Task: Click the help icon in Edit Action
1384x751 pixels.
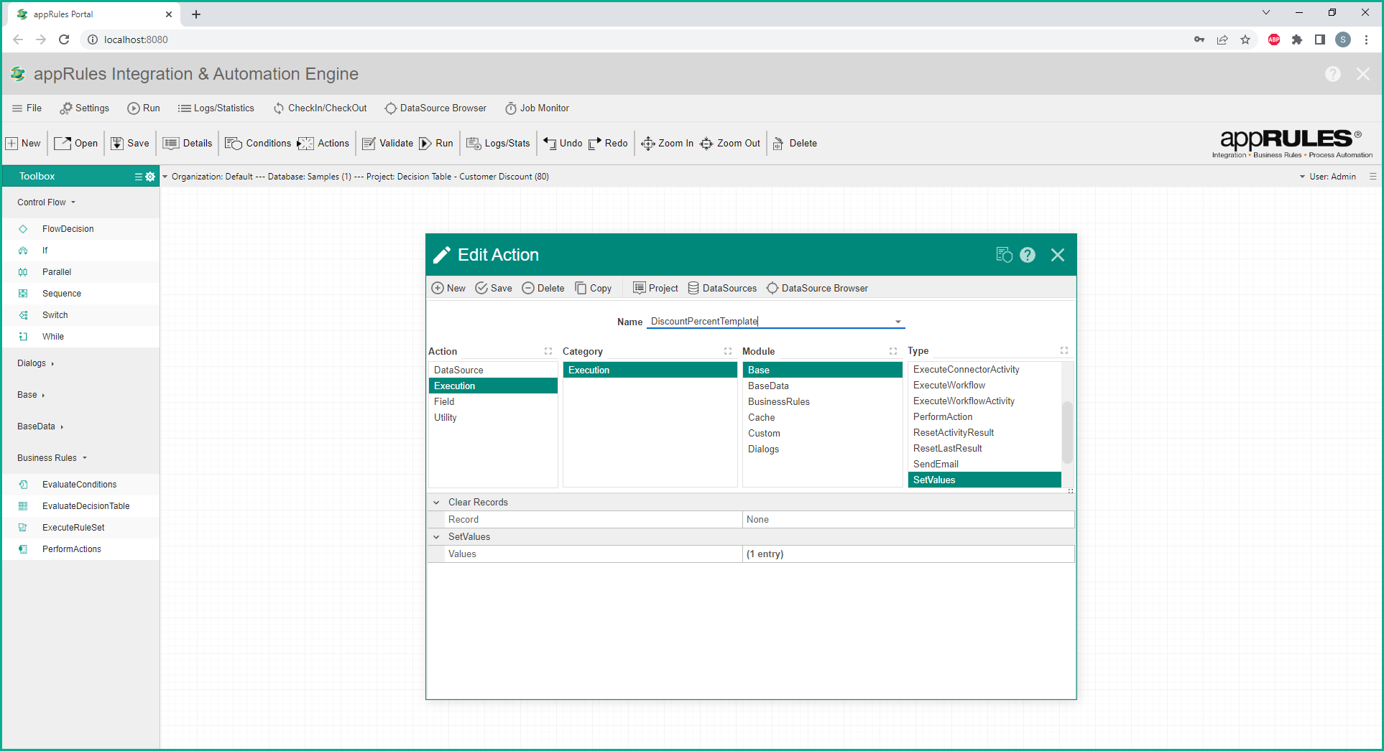Action: (1028, 255)
